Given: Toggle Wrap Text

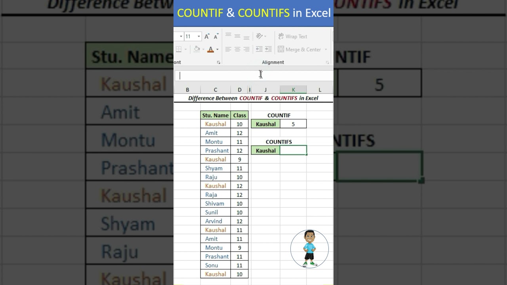Looking at the screenshot, I should click(292, 36).
